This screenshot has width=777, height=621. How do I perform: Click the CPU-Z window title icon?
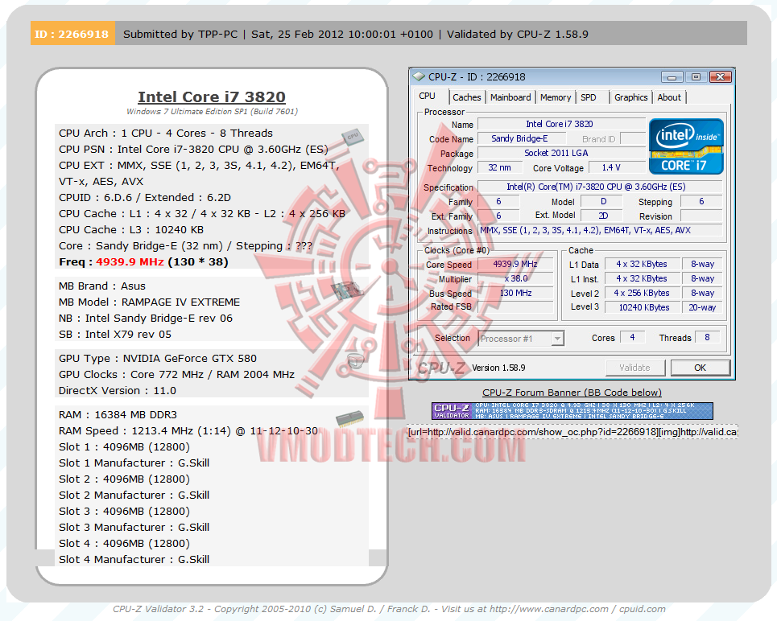coord(419,76)
